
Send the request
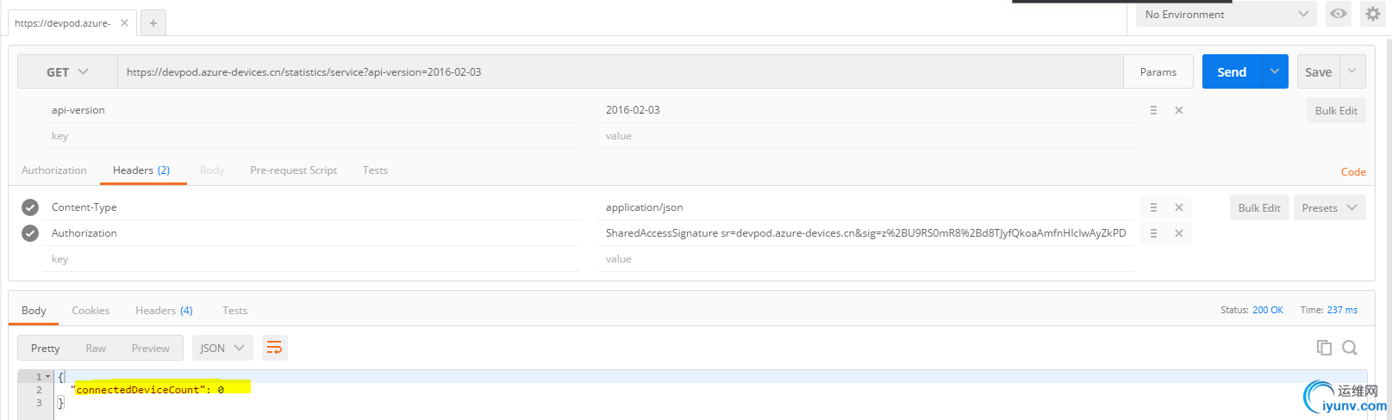1232,72
